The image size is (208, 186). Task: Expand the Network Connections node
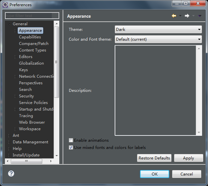pos(15,76)
